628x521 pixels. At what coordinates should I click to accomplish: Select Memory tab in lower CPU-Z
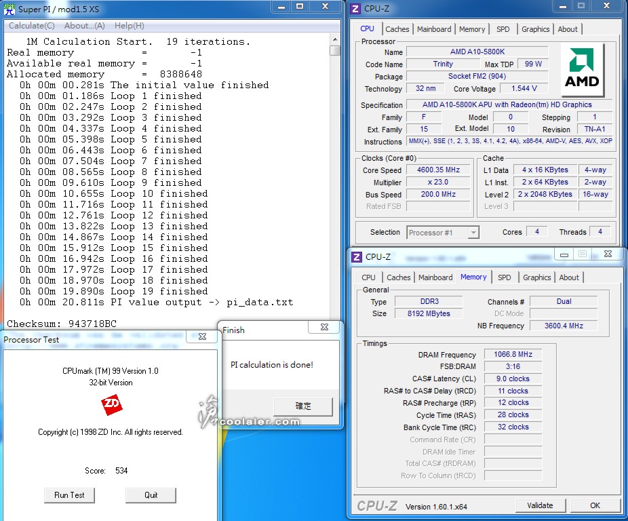[x=473, y=277]
